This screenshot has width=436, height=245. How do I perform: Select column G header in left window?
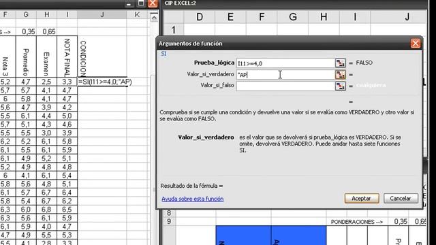(26, 15)
